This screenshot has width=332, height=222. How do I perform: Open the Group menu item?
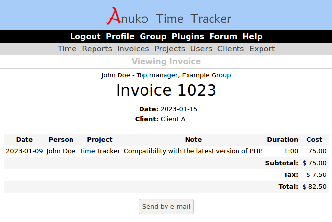click(x=153, y=36)
